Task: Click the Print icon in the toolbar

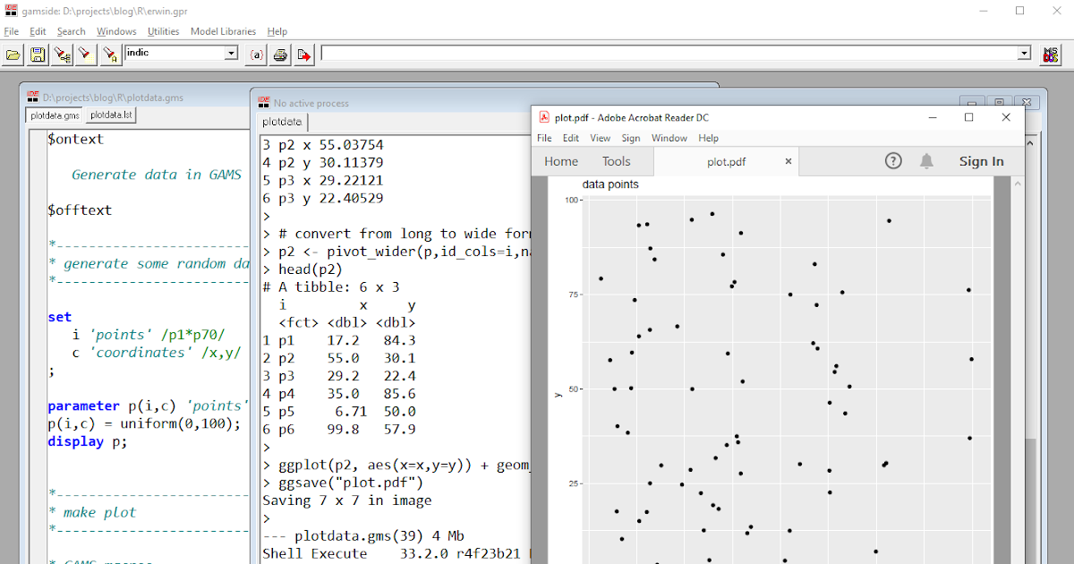Action: point(279,54)
